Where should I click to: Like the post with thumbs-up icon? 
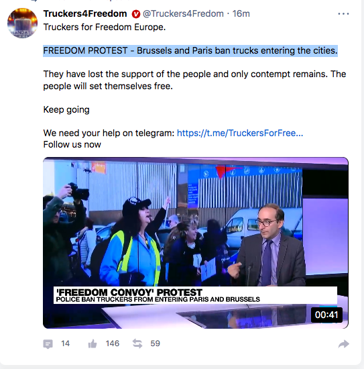click(93, 344)
